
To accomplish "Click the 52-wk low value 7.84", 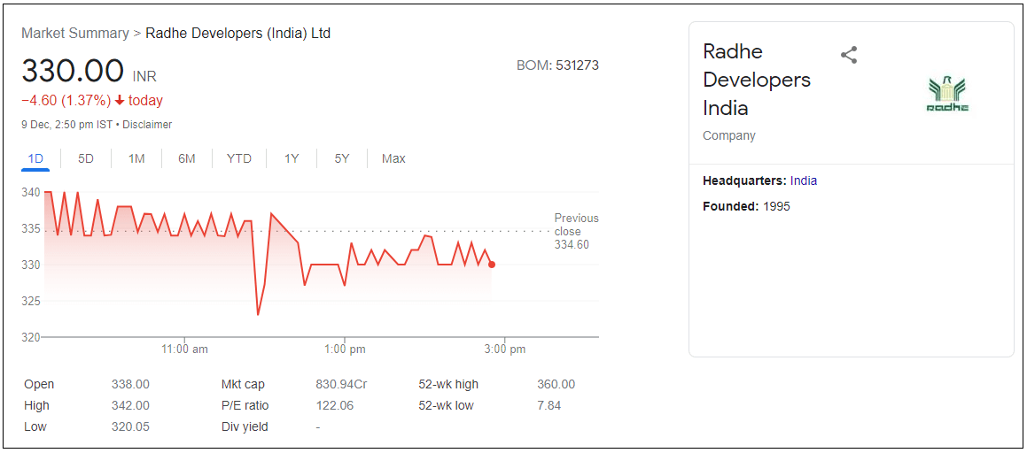I will (549, 405).
